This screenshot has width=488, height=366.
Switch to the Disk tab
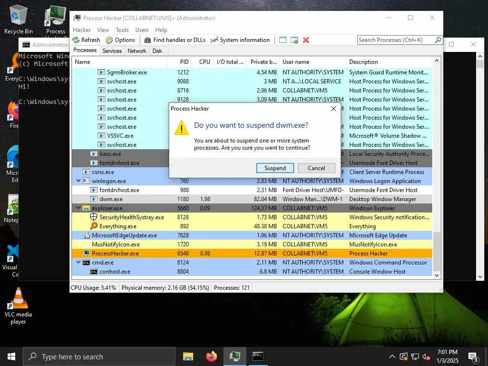point(157,51)
